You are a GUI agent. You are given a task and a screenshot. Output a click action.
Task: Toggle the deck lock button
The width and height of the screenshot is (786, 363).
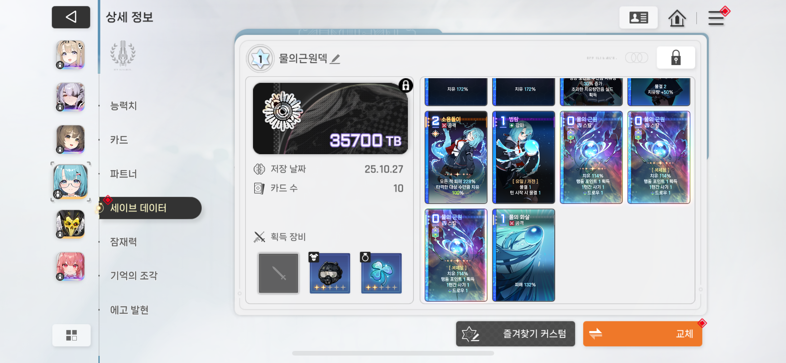pyautogui.click(x=676, y=58)
